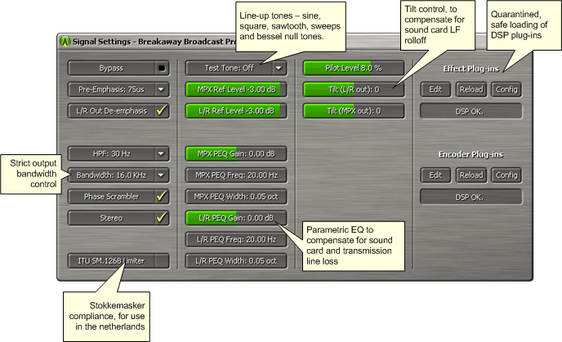The image size is (562, 342).
Task: Click DSP OK status under Encoder Plug-ins
Action: point(471,197)
